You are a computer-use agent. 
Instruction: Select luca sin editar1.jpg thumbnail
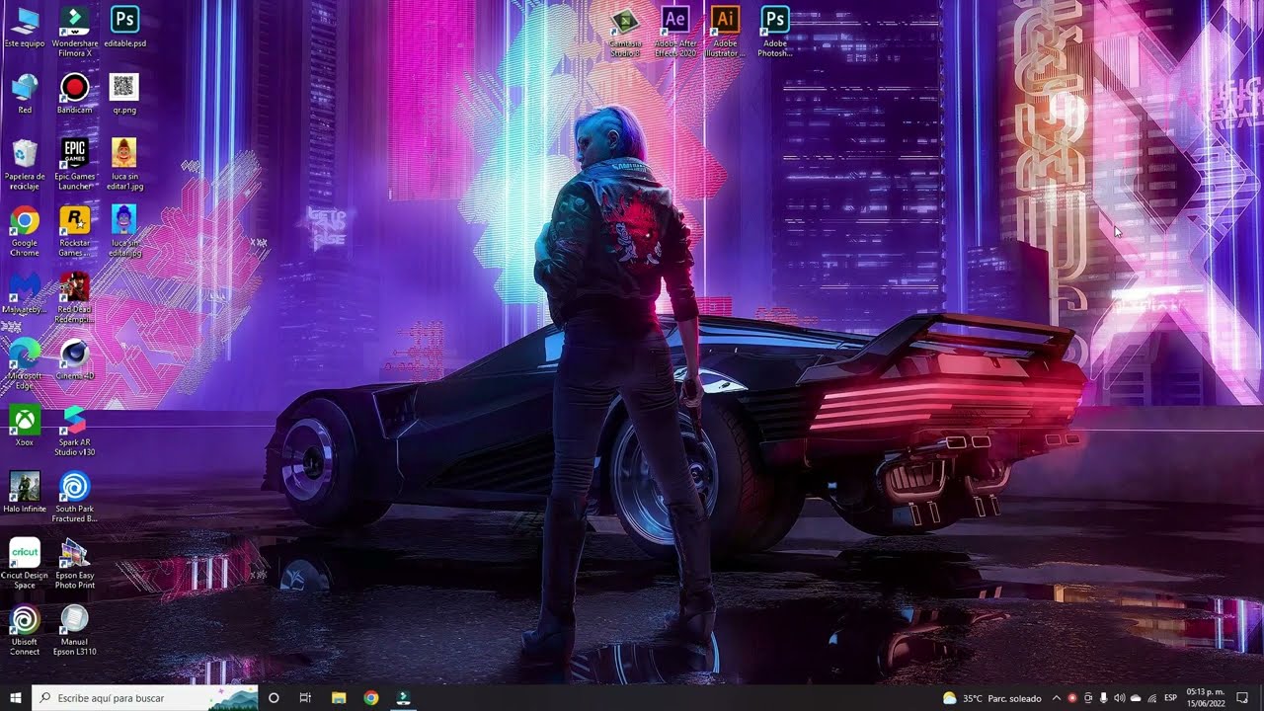coord(124,165)
